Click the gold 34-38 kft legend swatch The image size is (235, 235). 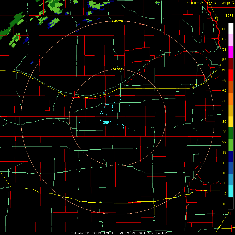tap(231, 110)
